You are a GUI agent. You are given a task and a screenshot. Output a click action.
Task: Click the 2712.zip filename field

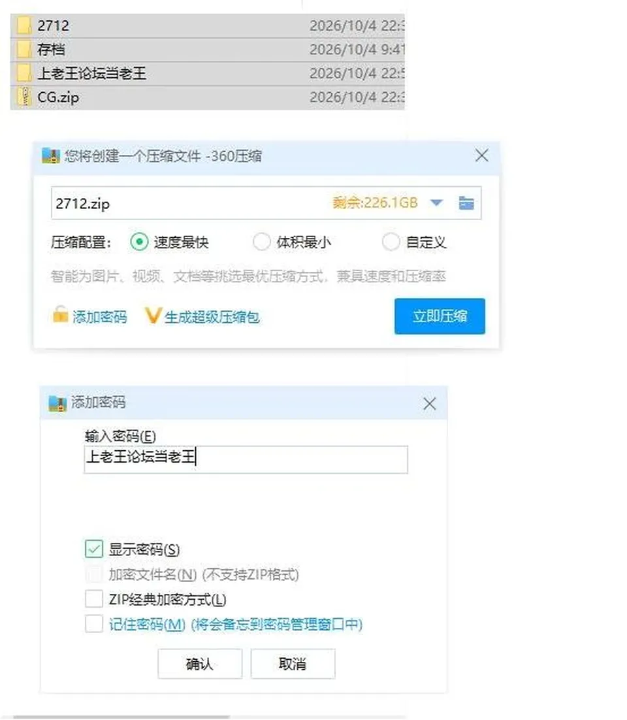pyautogui.click(x=266, y=203)
